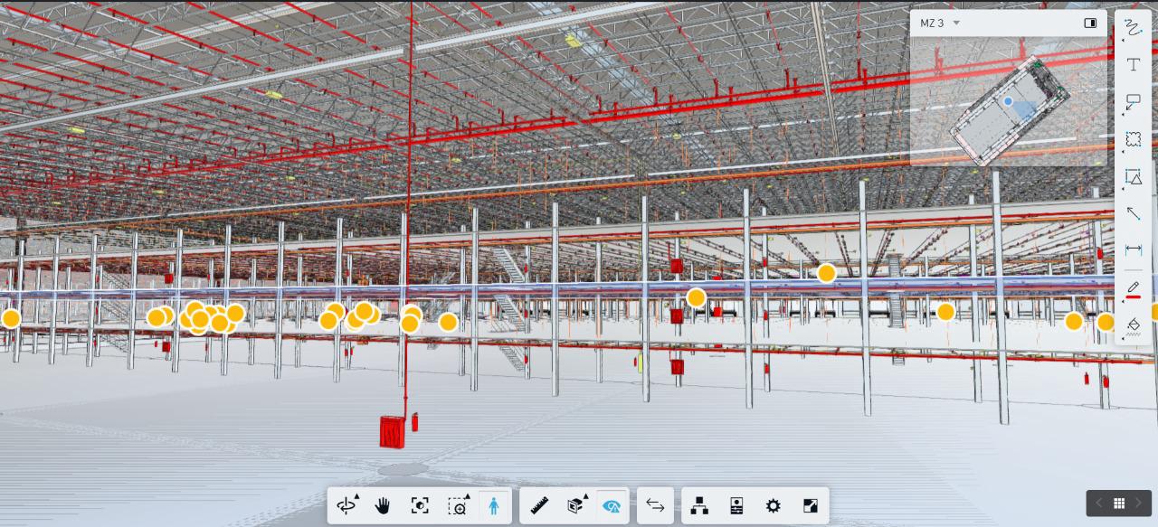Select the freehand markup tool
Image resolution: width=1158 pixels, height=527 pixels.
(x=1133, y=28)
